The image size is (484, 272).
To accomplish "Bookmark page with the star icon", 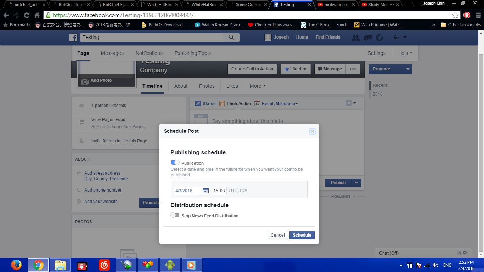I will 455,15.
